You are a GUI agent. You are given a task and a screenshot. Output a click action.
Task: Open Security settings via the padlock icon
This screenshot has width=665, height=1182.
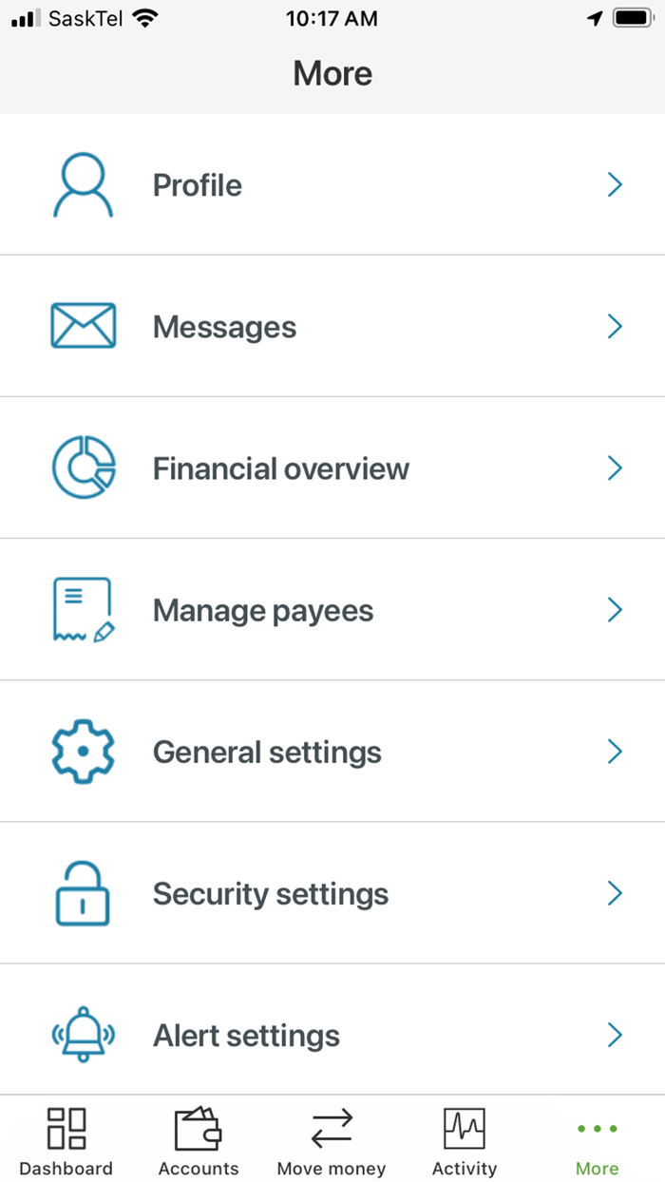[83, 893]
